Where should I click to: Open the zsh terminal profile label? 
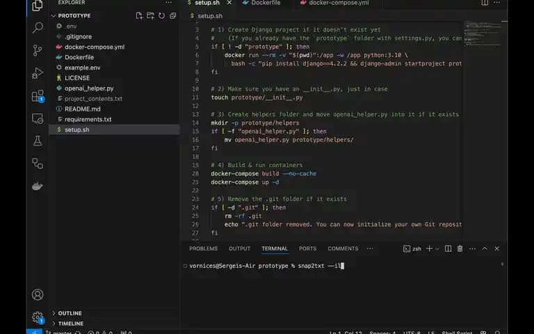click(x=412, y=248)
